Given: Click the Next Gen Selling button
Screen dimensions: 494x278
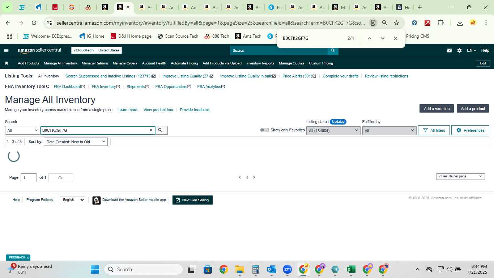Looking at the screenshot, I should pyautogui.click(x=192, y=200).
